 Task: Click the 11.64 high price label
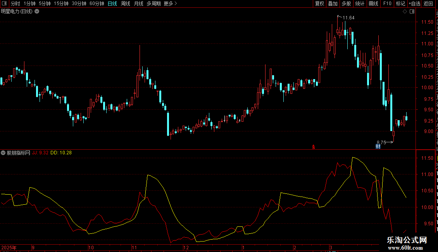click(348, 18)
